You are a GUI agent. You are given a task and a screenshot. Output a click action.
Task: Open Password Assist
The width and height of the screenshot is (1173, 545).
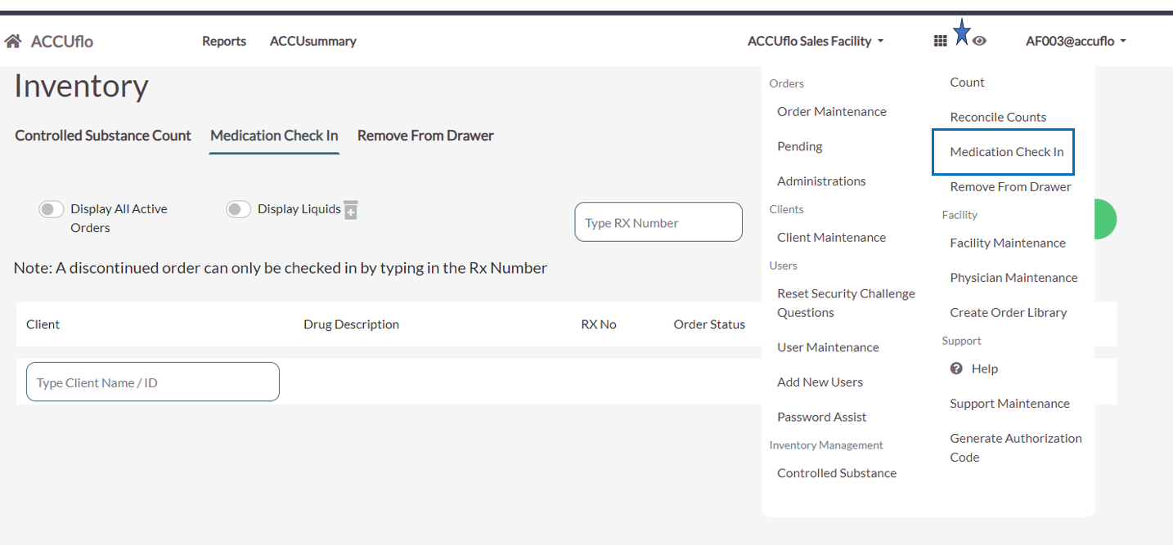[x=822, y=417]
